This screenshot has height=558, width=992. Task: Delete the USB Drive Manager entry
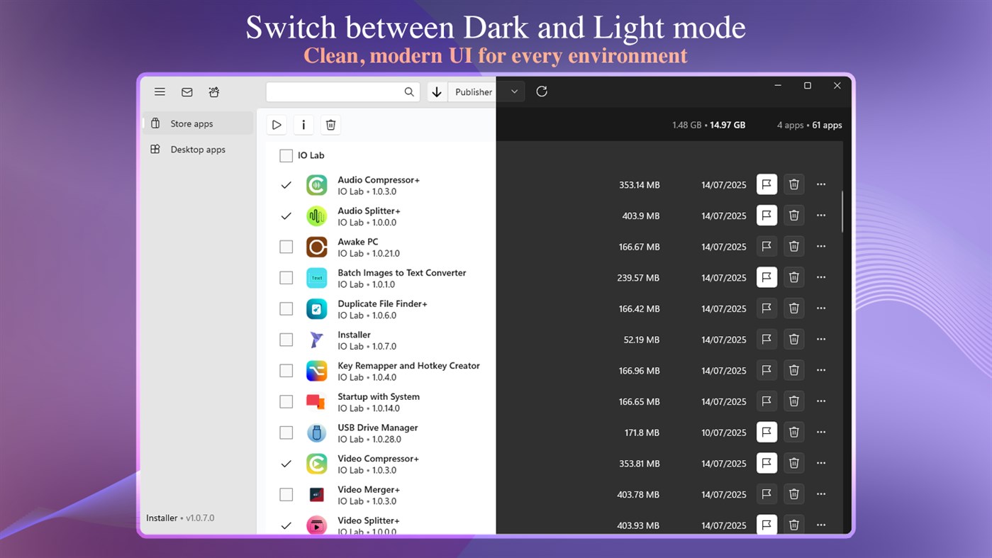793,432
